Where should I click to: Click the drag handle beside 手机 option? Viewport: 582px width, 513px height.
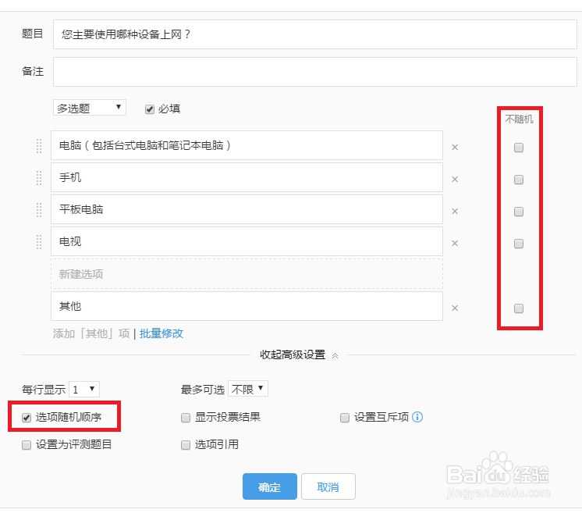tap(39, 178)
